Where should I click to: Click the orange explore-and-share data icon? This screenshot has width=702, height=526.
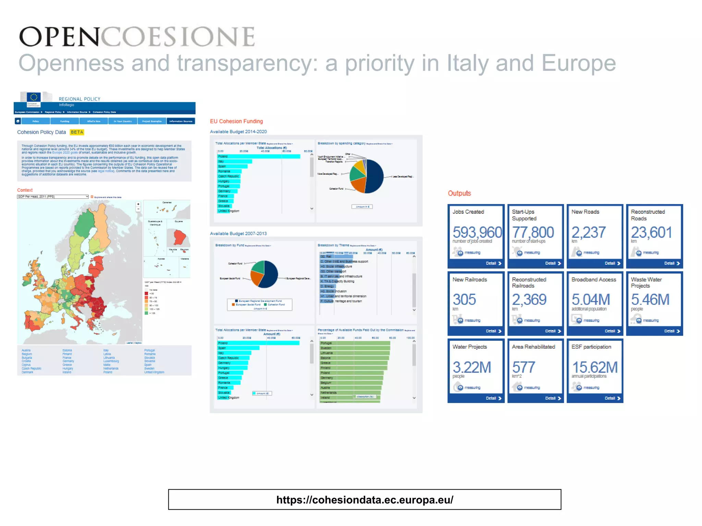pyautogui.click(x=92, y=197)
